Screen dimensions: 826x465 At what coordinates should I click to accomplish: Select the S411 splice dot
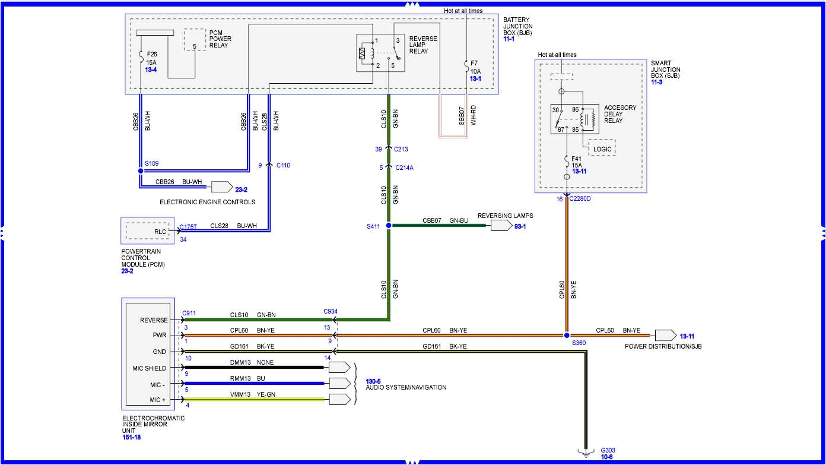[389, 226]
